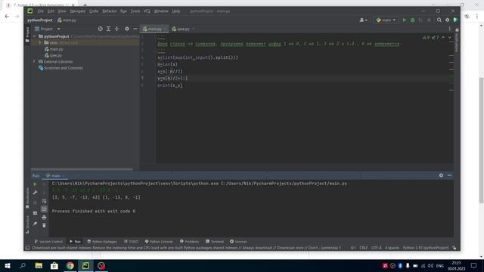Image resolution: width=484 pixels, height=272 pixels.
Task: Click the JetBrains Toolbox icon at toolbar end
Action: pos(455,20)
